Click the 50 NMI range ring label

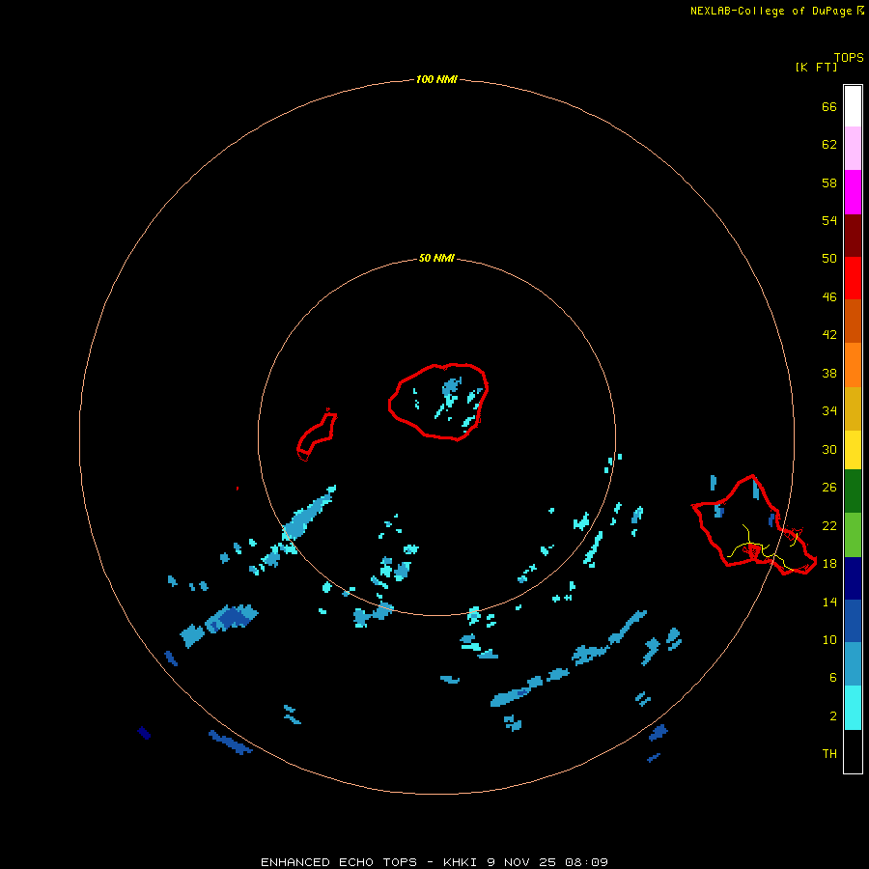point(436,258)
